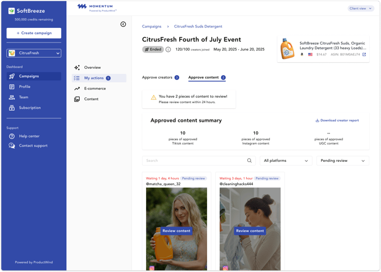
Task: Open Overview in the campaign menu
Action: click(99, 68)
